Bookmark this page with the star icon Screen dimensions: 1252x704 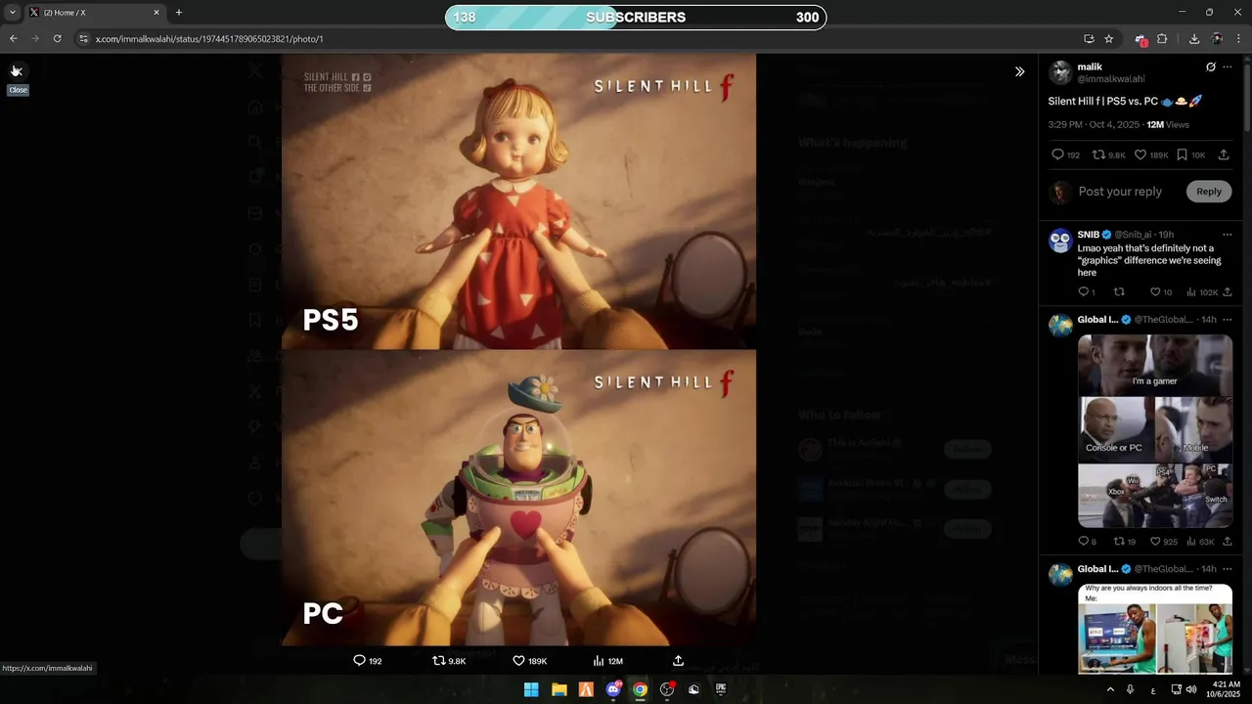pos(1109,39)
